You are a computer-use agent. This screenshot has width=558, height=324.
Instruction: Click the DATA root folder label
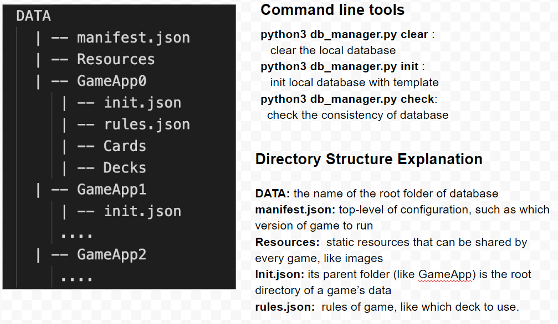33,16
